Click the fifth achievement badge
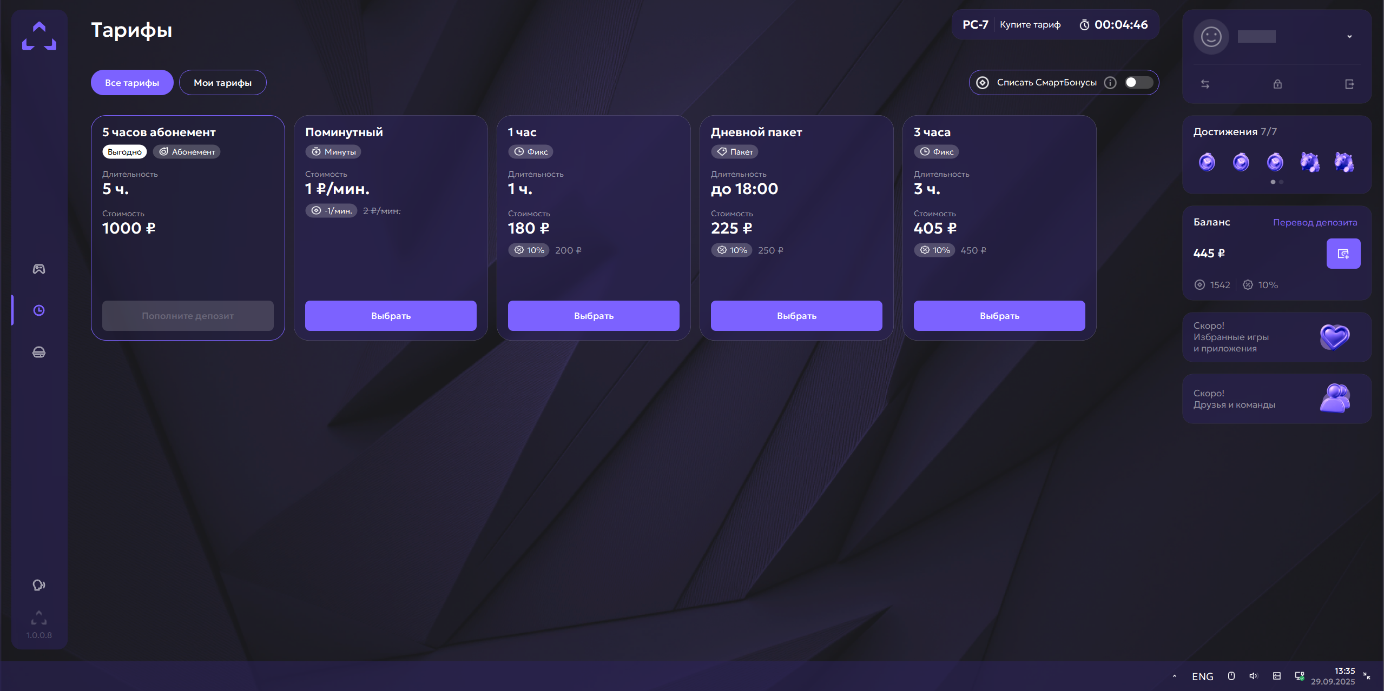Image resolution: width=1384 pixels, height=691 pixels. [1344, 162]
